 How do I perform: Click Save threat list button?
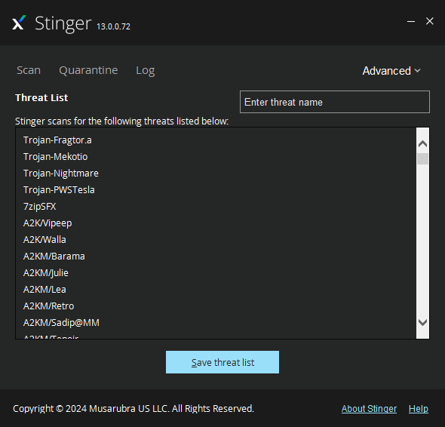click(222, 362)
